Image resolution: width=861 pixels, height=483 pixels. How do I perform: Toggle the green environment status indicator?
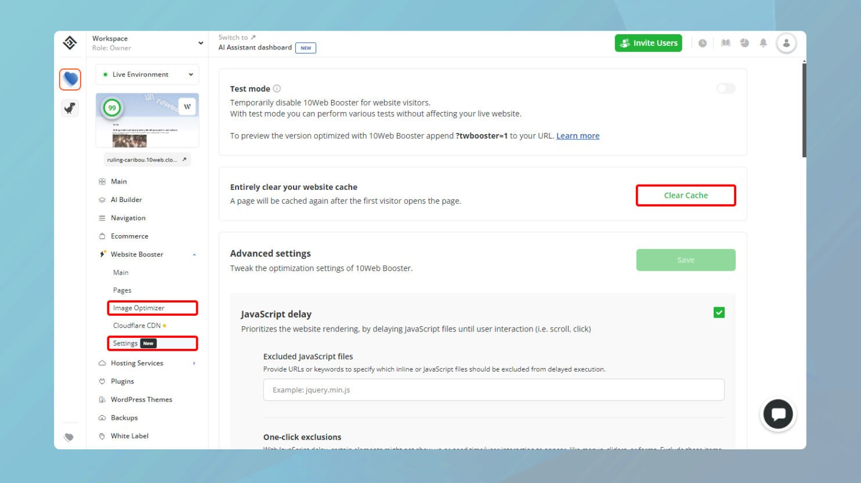pos(106,74)
